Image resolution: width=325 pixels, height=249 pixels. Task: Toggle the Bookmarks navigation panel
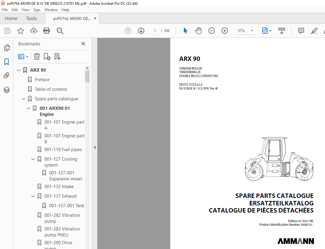click(x=7, y=62)
